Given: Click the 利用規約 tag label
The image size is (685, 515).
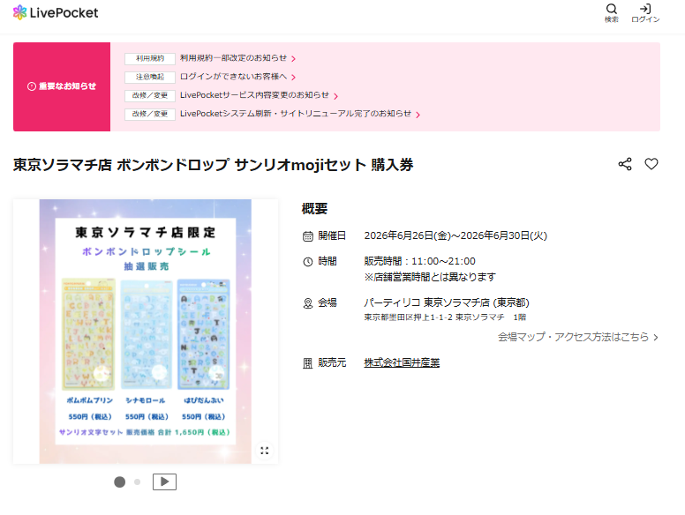Looking at the screenshot, I should 150,58.
